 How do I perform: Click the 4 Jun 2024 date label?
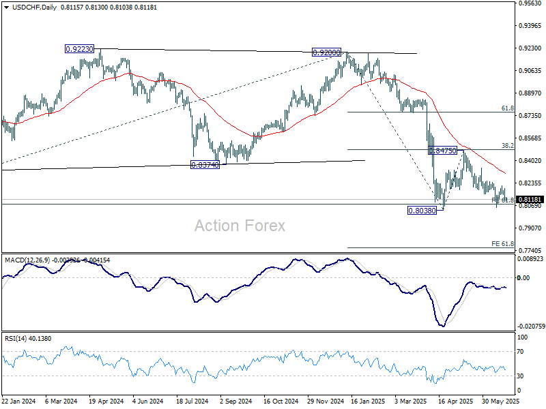pos(147,402)
